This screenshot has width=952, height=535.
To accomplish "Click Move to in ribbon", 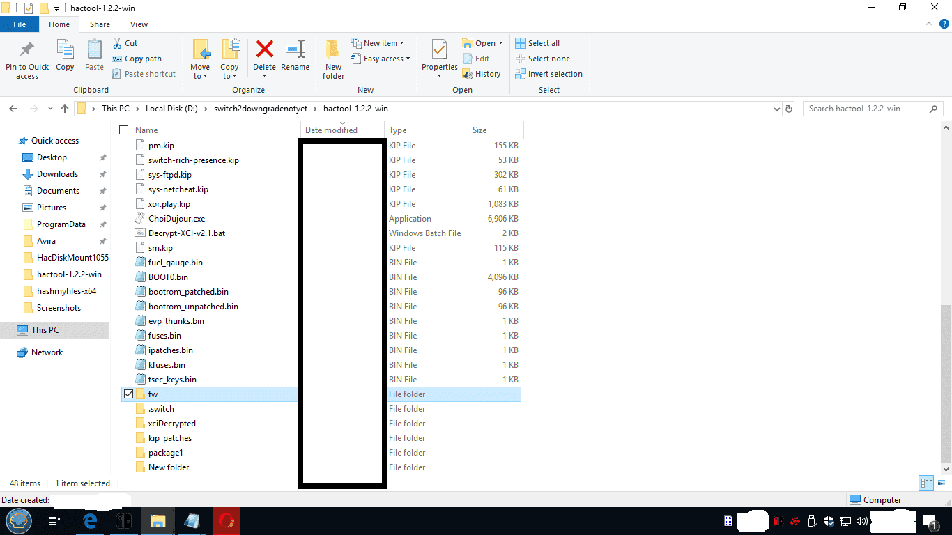I will coord(200,59).
